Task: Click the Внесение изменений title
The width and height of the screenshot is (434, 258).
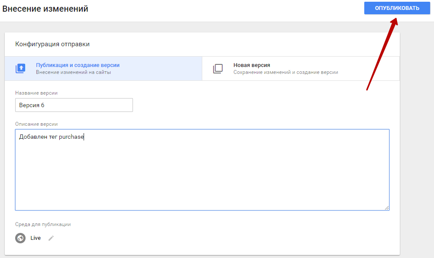Action: (45, 9)
